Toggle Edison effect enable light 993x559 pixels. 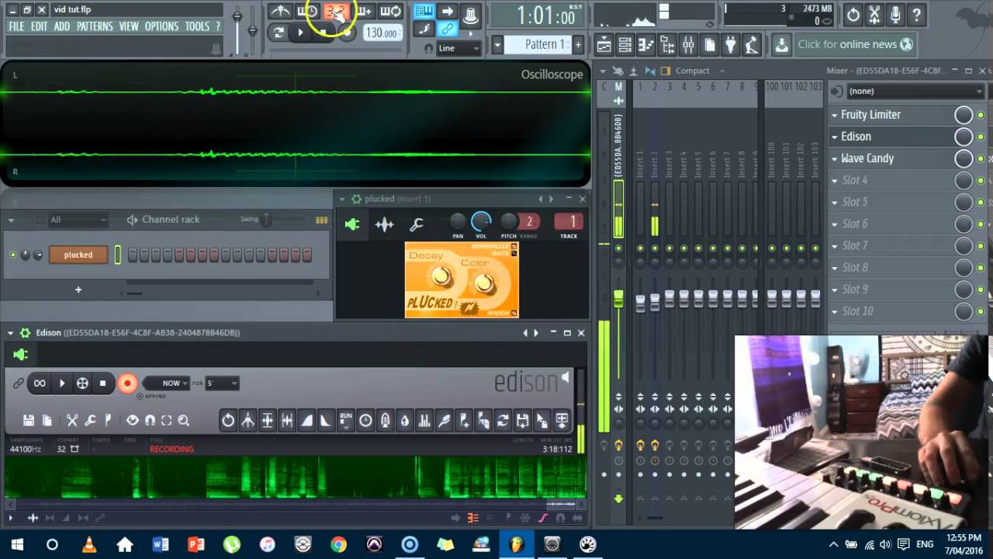tap(981, 137)
